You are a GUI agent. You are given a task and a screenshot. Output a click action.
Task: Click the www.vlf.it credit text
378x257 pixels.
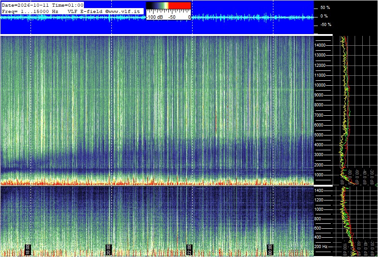[x=123, y=11]
